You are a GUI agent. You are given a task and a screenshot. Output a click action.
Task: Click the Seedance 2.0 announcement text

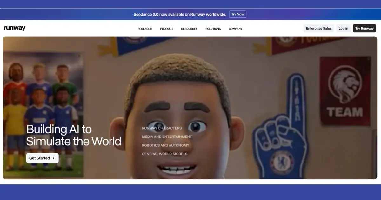click(180, 14)
